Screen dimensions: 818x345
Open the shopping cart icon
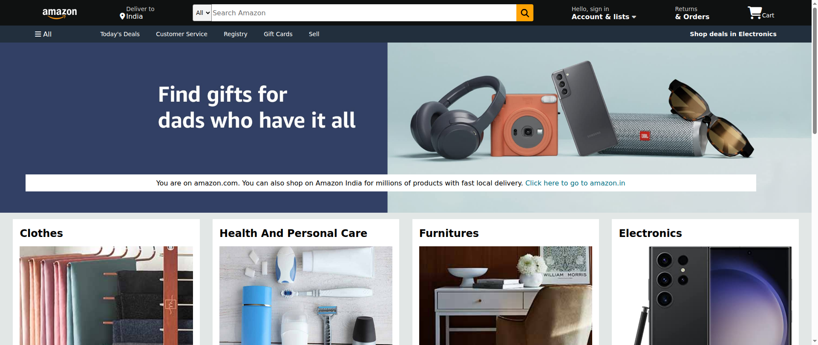[x=755, y=13]
